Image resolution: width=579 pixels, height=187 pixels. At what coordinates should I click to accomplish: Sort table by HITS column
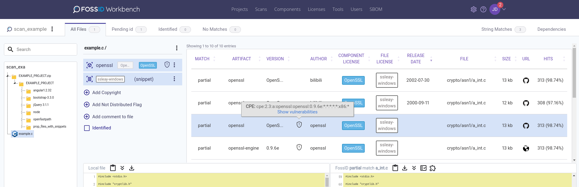coord(548,59)
